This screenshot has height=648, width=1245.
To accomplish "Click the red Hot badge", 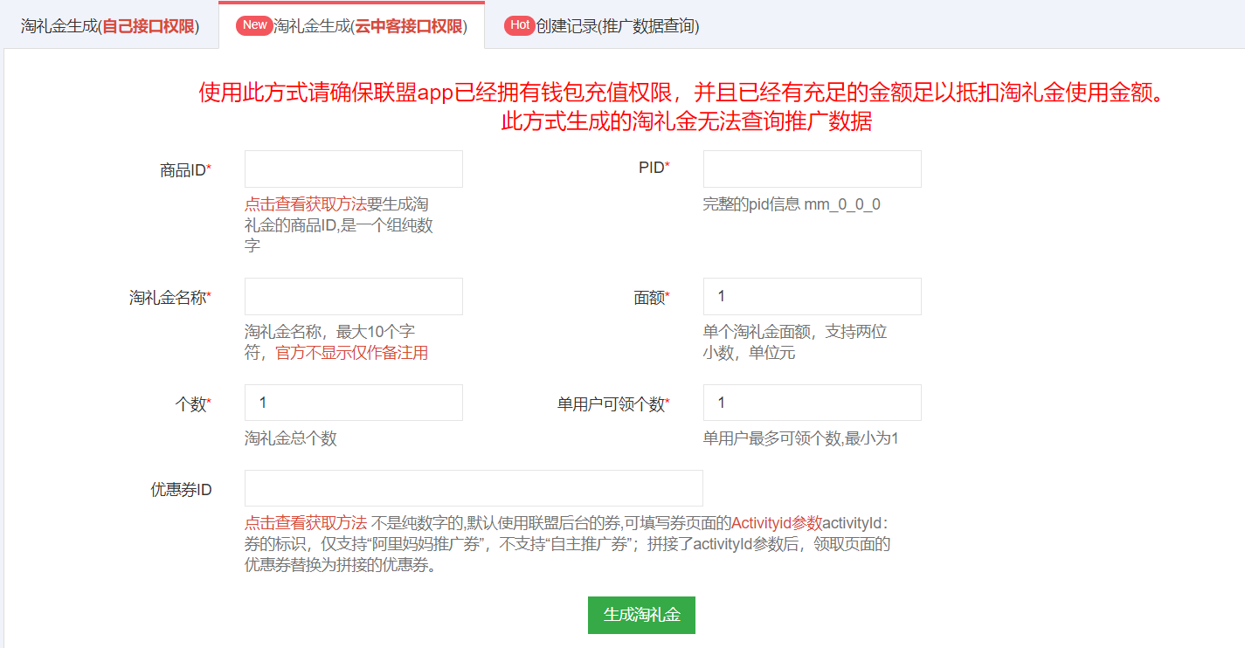I will [520, 25].
